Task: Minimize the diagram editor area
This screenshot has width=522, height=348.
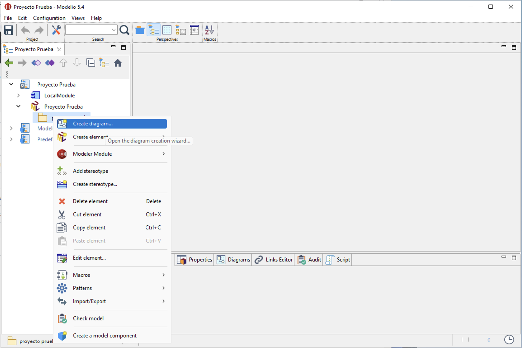Action: point(504,47)
